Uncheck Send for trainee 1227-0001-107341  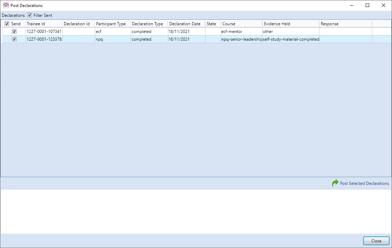(x=14, y=32)
